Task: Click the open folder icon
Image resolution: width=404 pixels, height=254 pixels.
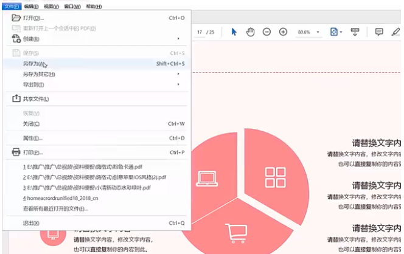Action: coord(16,18)
